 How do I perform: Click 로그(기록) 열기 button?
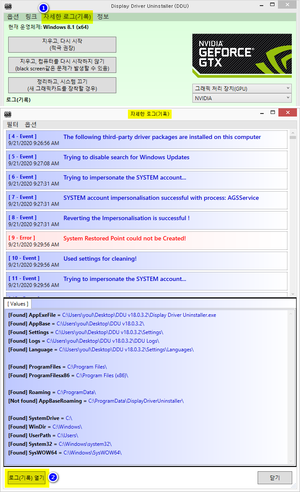(26, 478)
